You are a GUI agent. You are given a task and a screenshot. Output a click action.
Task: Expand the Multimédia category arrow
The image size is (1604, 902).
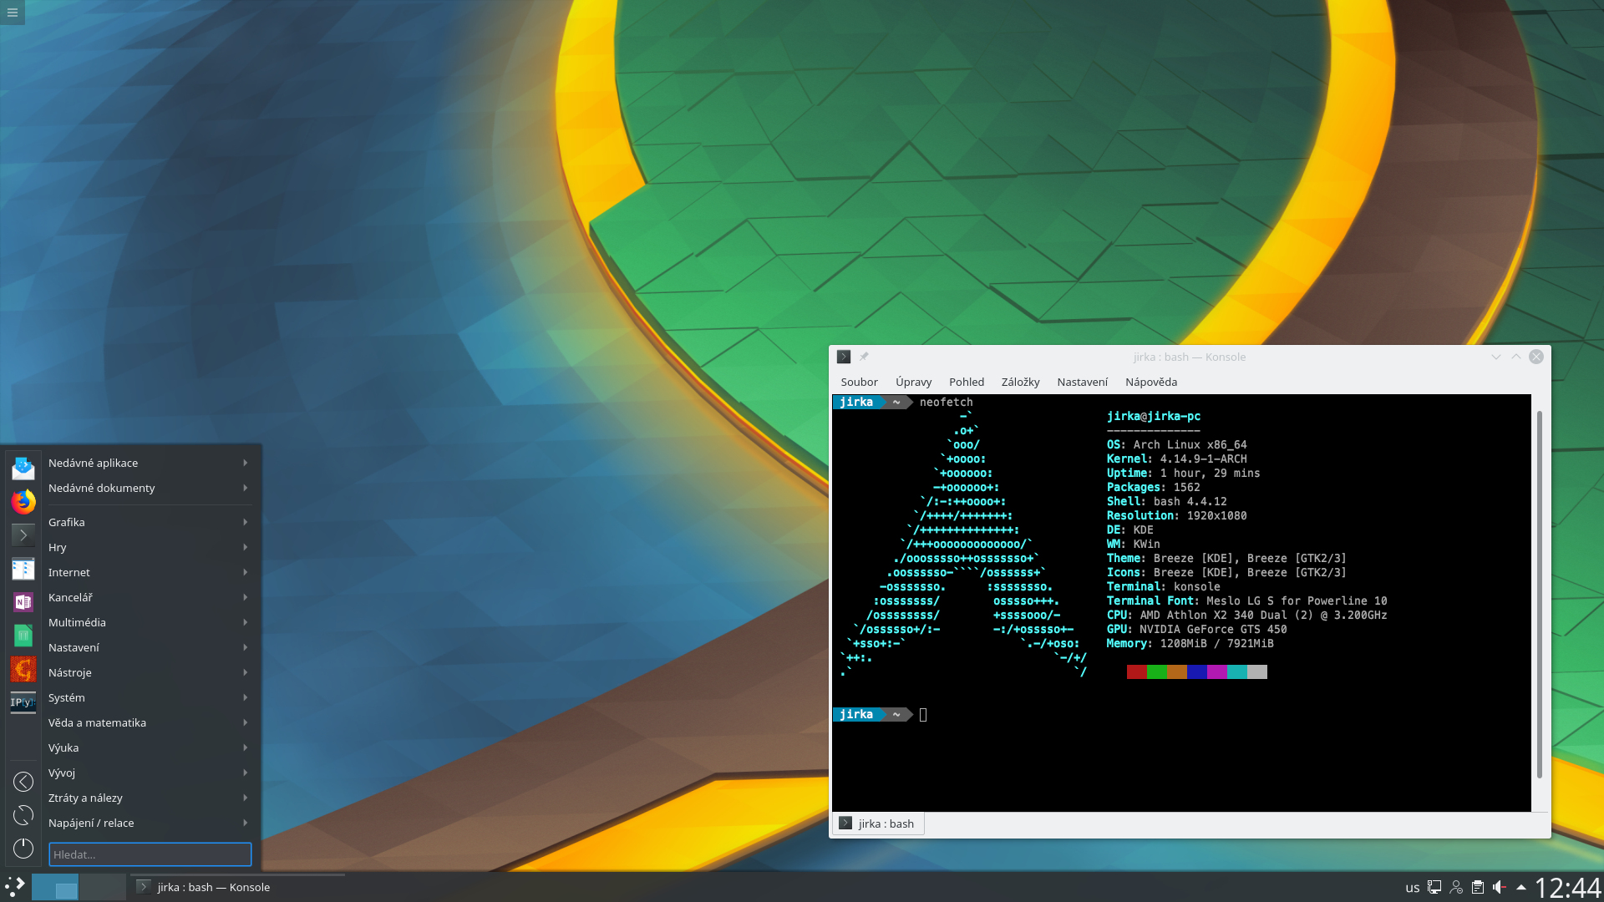(x=245, y=622)
